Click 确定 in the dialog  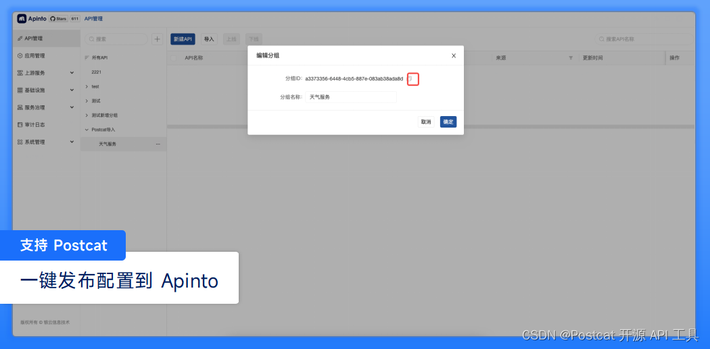coord(448,122)
